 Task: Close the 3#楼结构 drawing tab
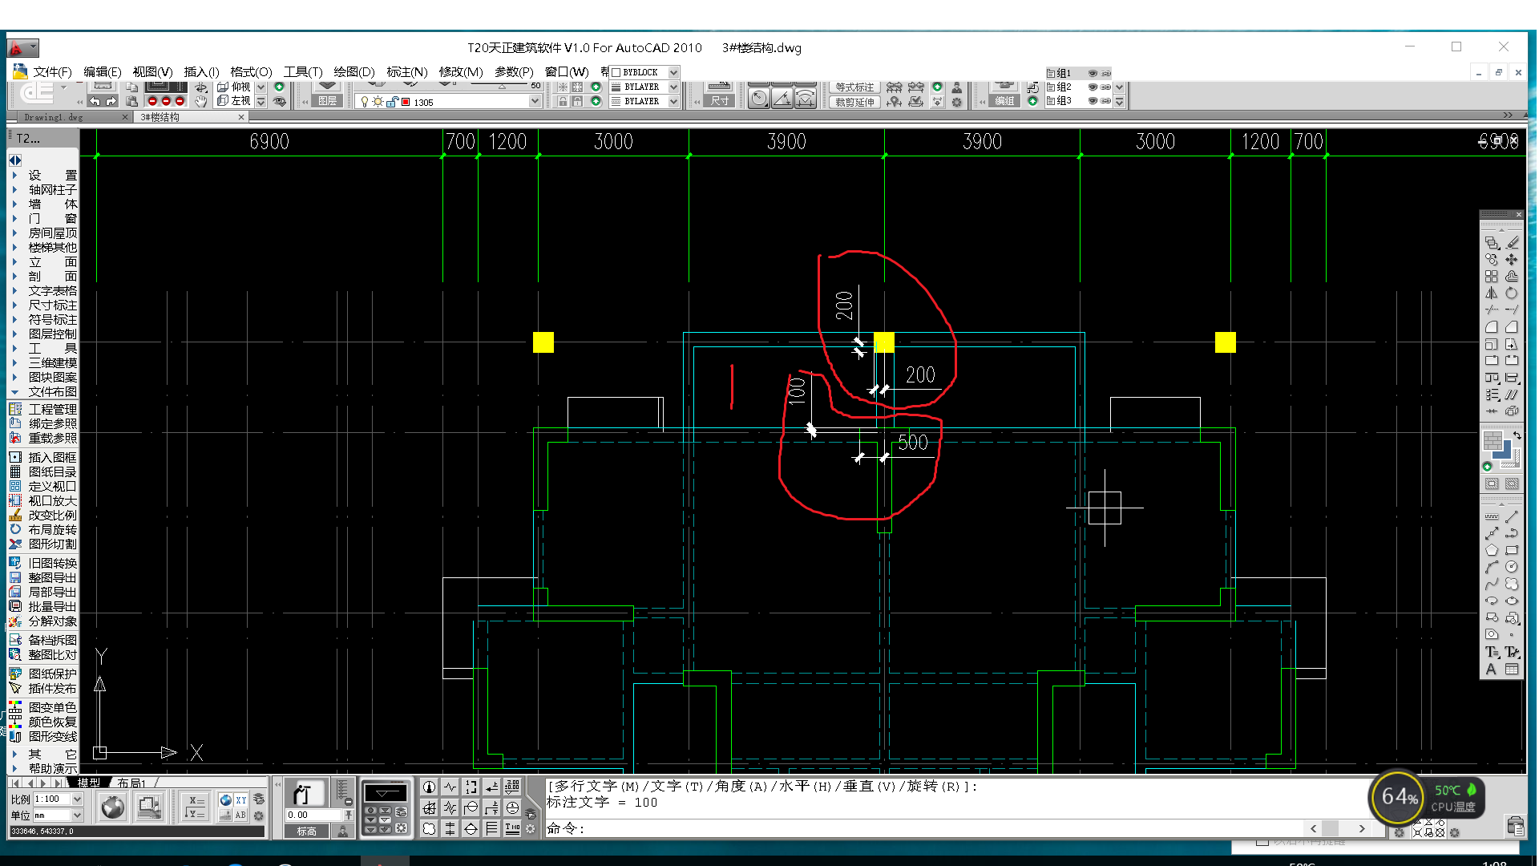coord(240,117)
